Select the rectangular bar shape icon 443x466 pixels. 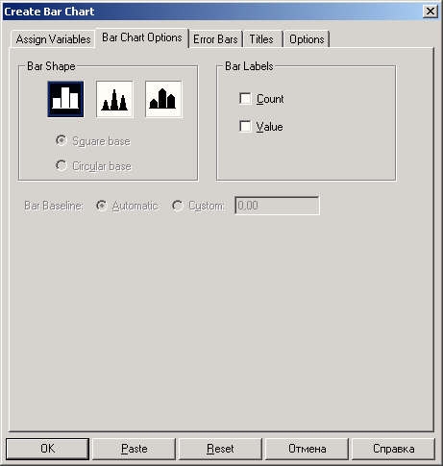(65, 99)
